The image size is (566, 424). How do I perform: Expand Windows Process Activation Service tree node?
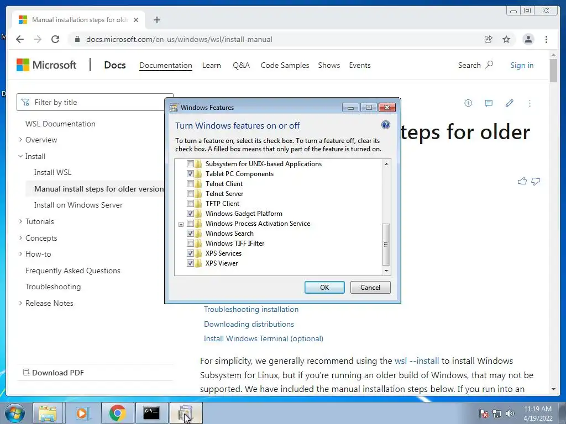[181, 224]
